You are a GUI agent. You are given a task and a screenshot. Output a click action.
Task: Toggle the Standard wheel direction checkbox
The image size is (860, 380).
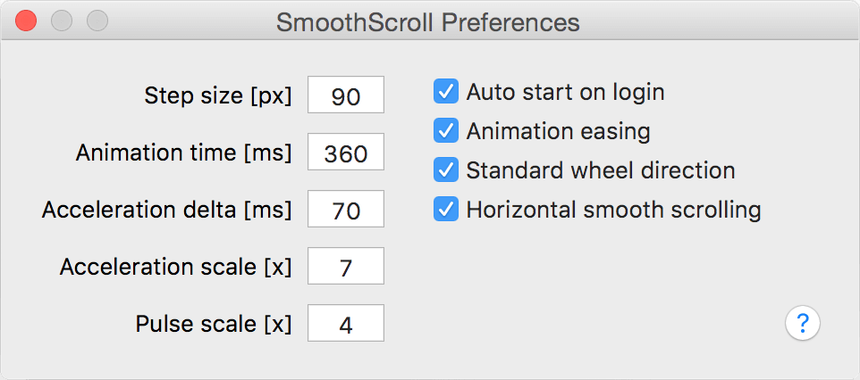point(445,170)
